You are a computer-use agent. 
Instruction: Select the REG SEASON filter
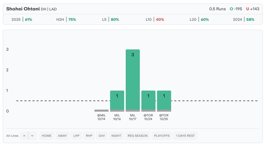click(x=137, y=136)
